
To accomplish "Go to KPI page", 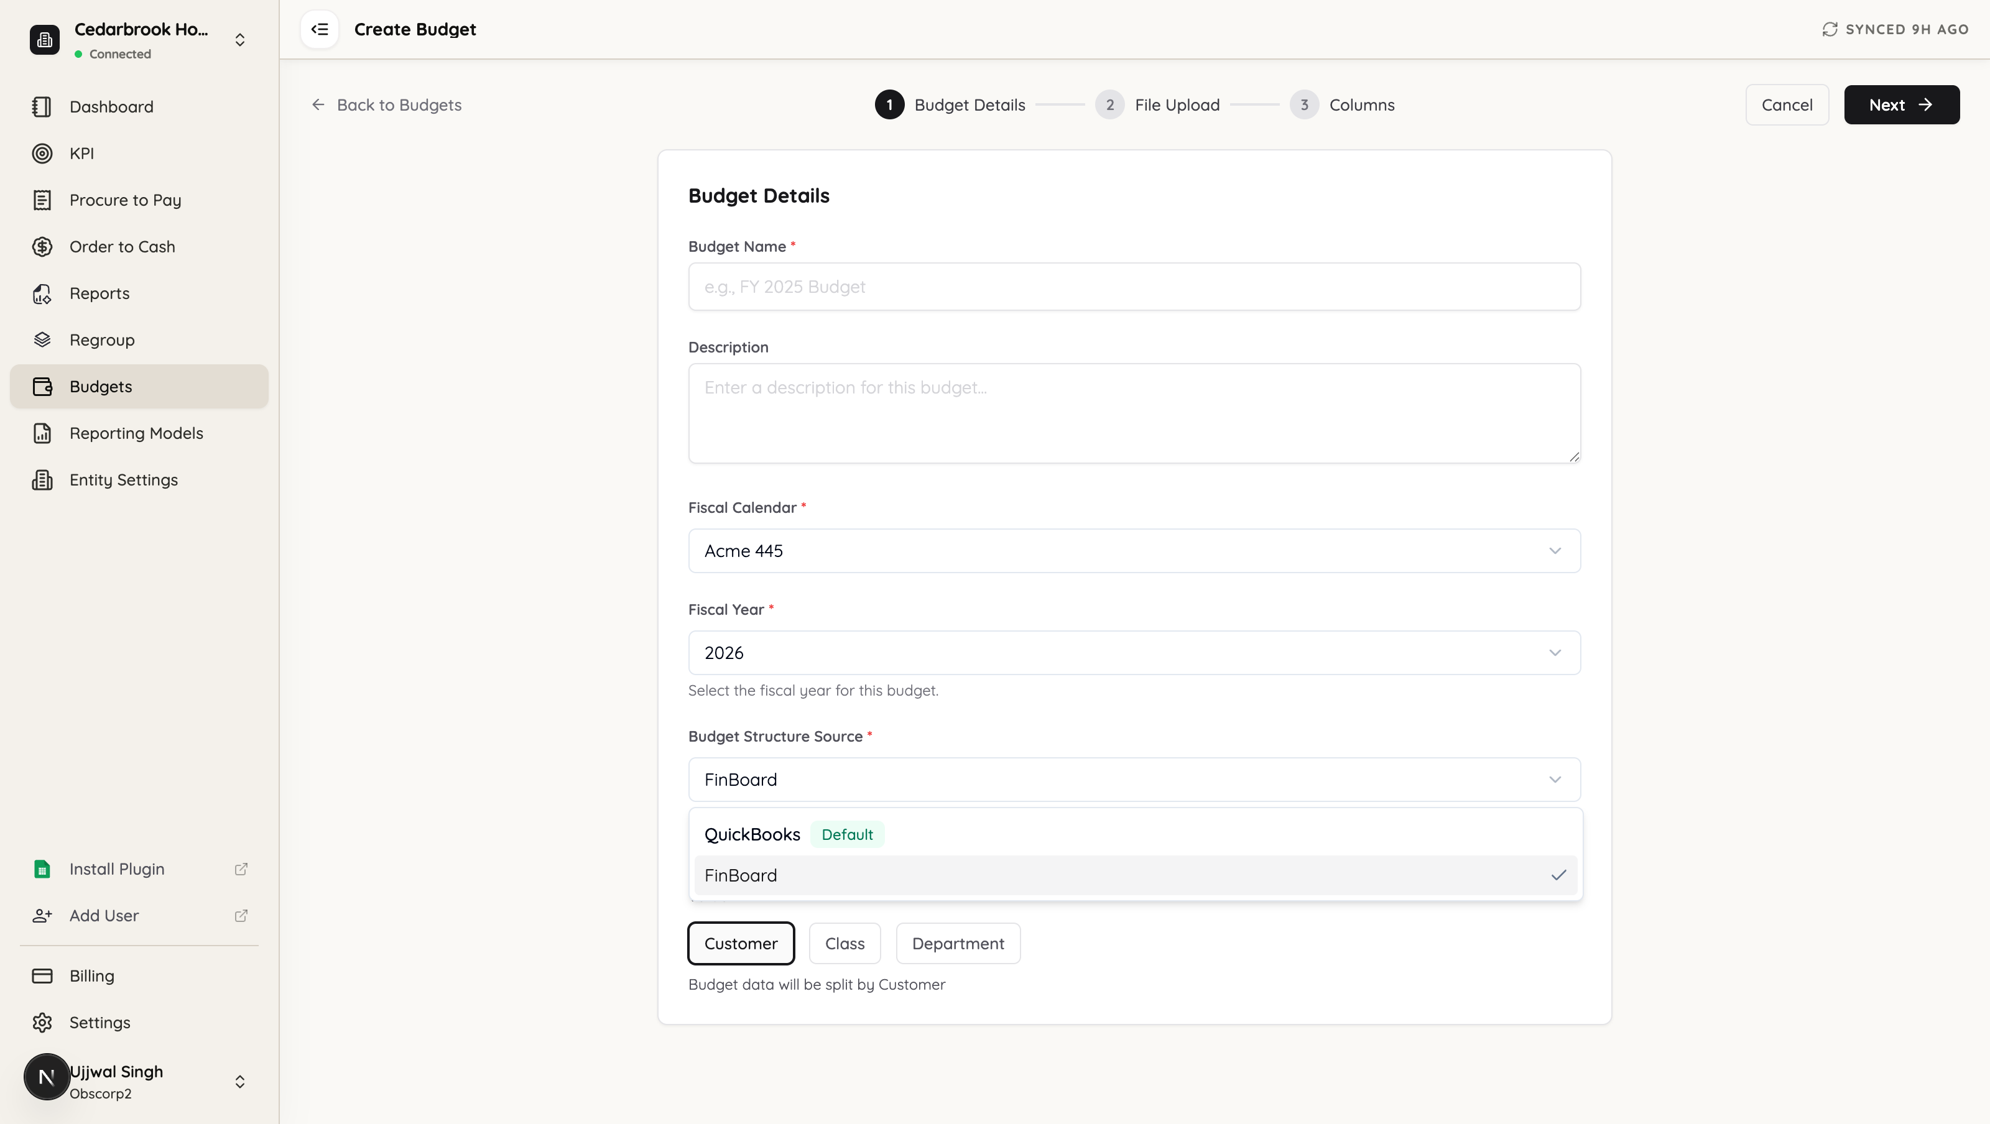I will (139, 153).
